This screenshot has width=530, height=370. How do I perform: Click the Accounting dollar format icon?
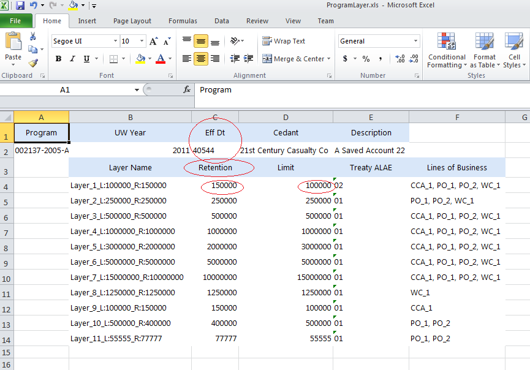(x=346, y=59)
